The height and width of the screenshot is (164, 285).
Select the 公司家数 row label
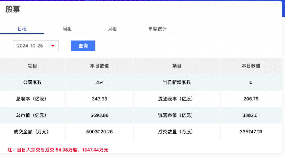click(x=32, y=82)
